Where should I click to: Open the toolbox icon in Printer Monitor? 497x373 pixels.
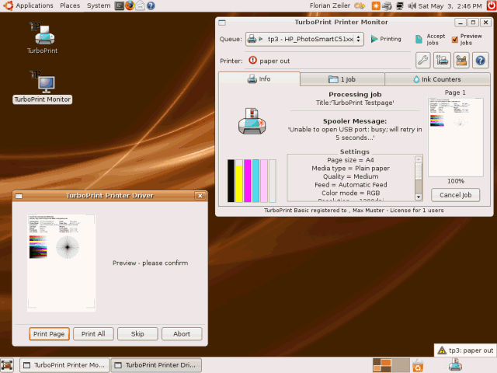(x=461, y=61)
